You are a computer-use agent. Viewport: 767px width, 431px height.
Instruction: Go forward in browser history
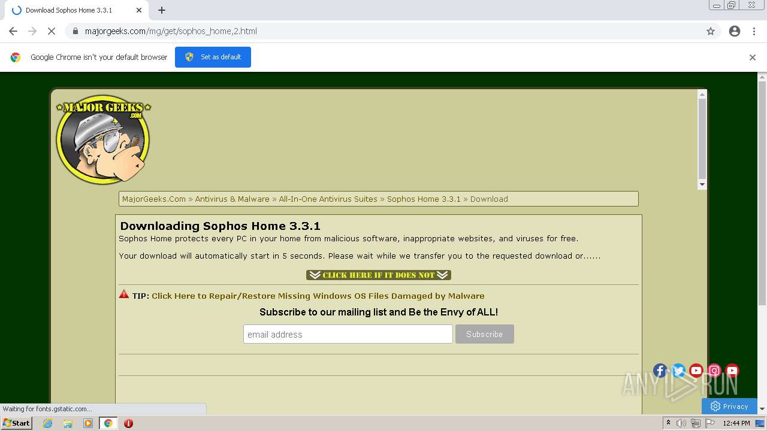pos(32,31)
